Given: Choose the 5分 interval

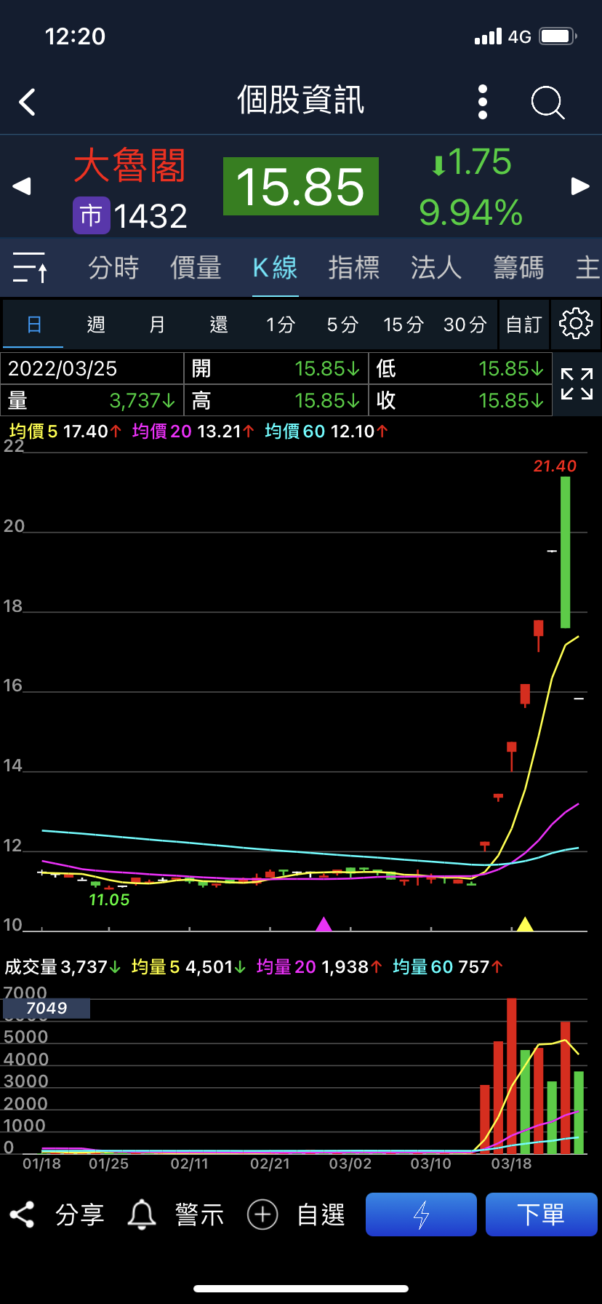Looking at the screenshot, I should (x=342, y=325).
